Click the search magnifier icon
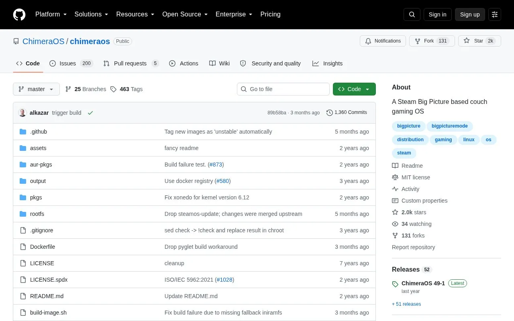 [x=412, y=14]
